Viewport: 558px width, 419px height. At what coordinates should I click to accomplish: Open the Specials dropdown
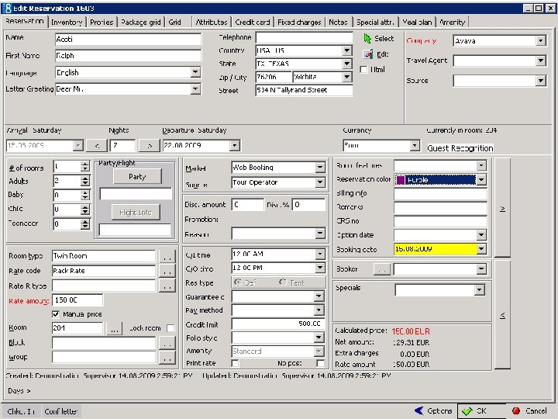480,290
